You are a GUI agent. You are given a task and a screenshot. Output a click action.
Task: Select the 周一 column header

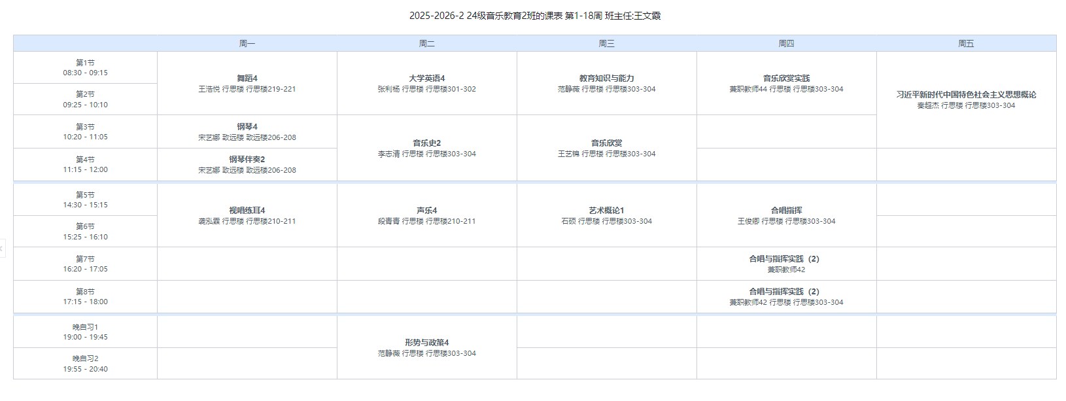(247, 44)
